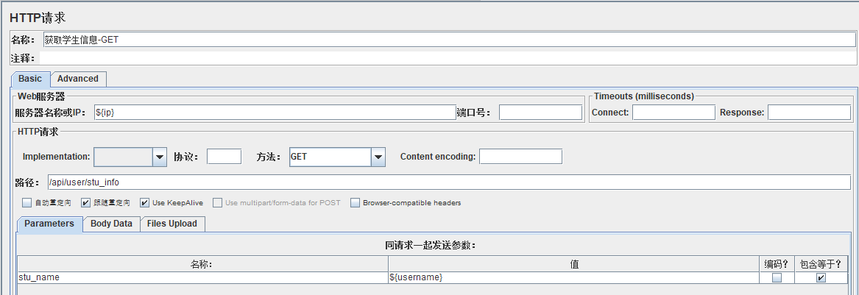Image resolution: width=859 pixels, height=295 pixels.
Task: Click the Response timeout field
Action: [x=809, y=113]
